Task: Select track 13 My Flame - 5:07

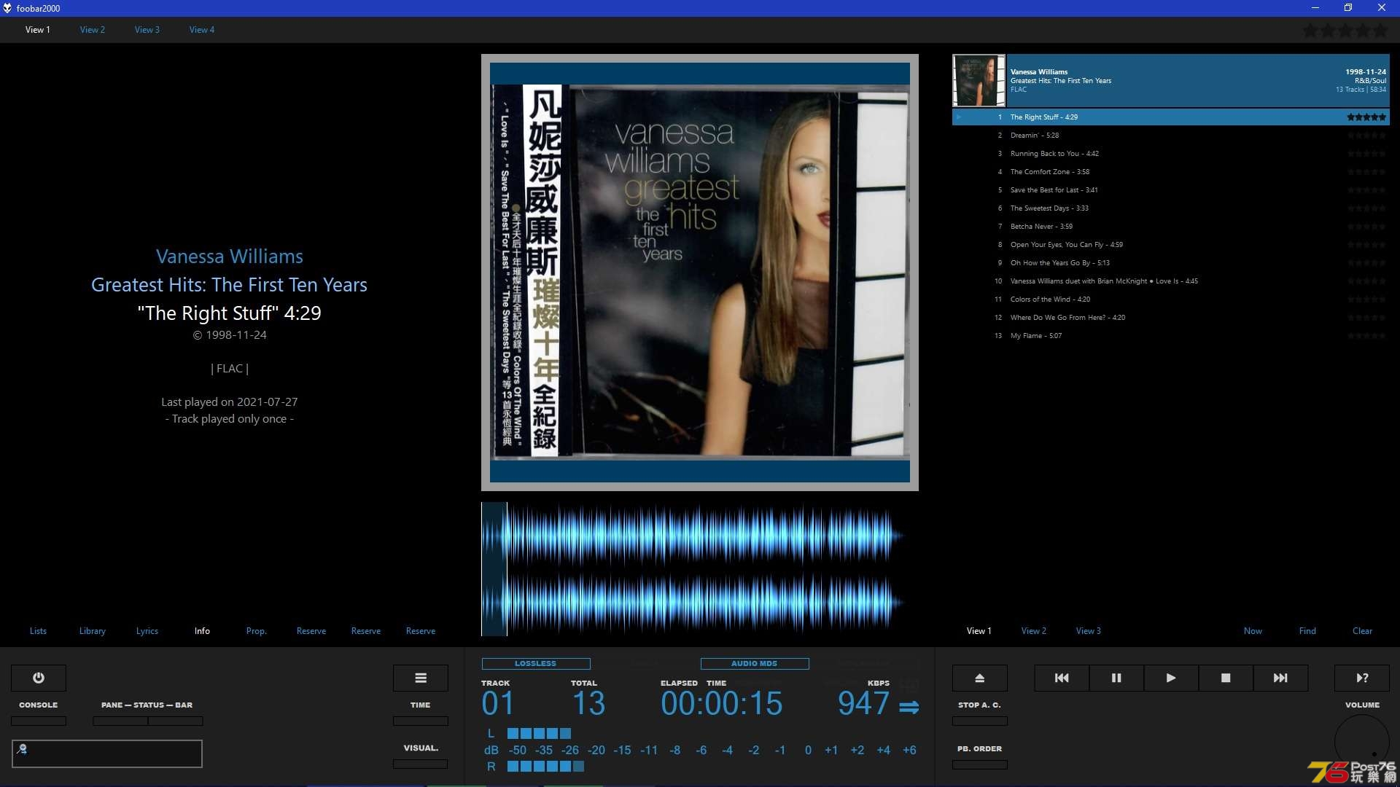Action: (x=1171, y=336)
